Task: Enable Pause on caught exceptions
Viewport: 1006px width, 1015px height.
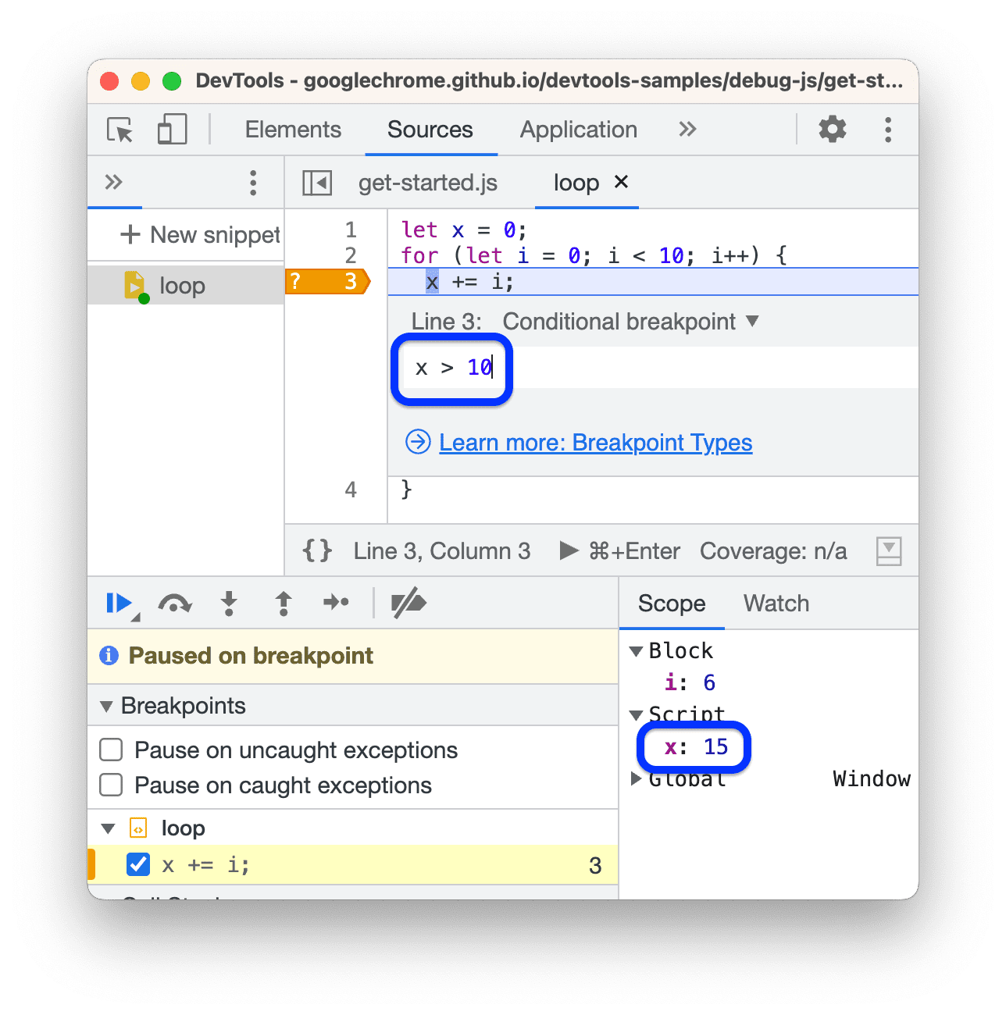Action: [x=110, y=785]
